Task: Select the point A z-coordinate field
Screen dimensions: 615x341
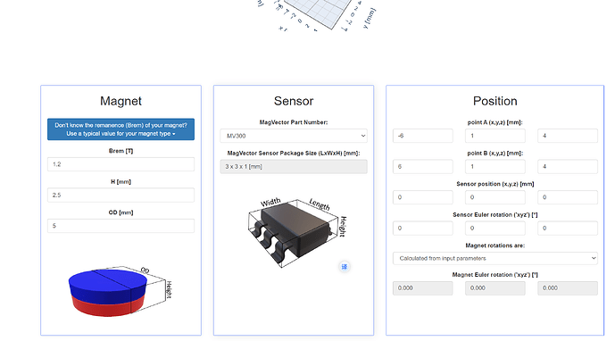Action: tap(568, 136)
